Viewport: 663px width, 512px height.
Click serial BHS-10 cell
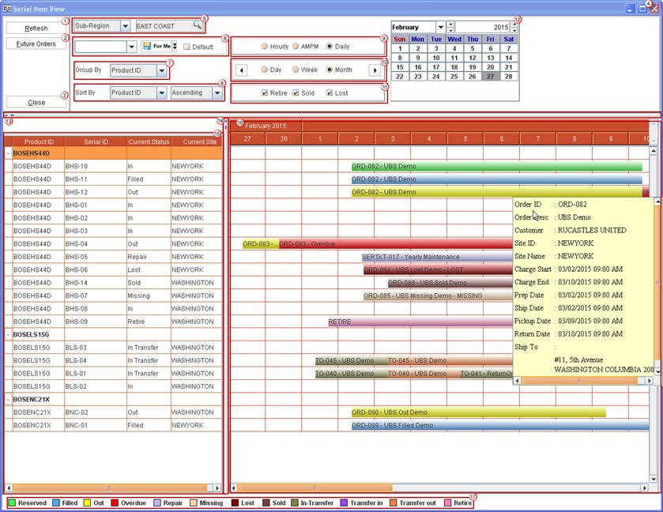pyautogui.click(x=96, y=166)
